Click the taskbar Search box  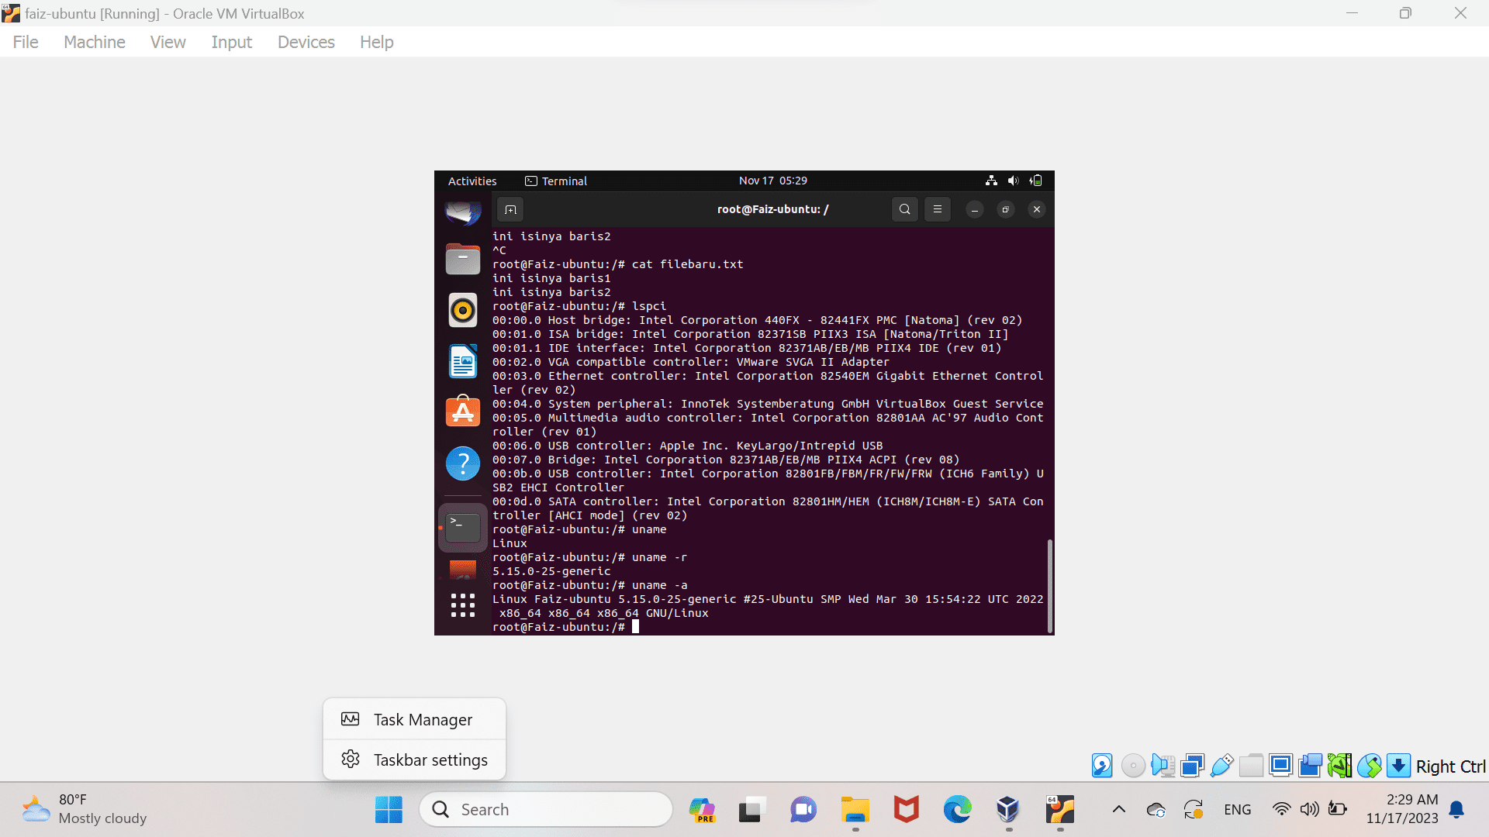(x=546, y=810)
